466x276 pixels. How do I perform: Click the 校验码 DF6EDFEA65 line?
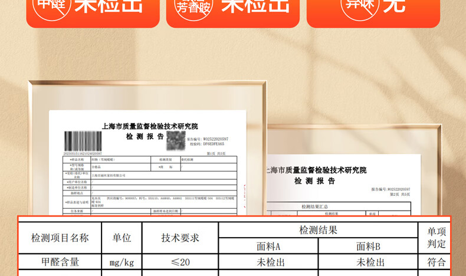point(207,144)
